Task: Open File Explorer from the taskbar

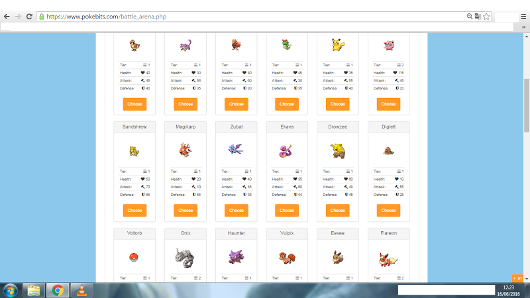Action: [x=34, y=290]
